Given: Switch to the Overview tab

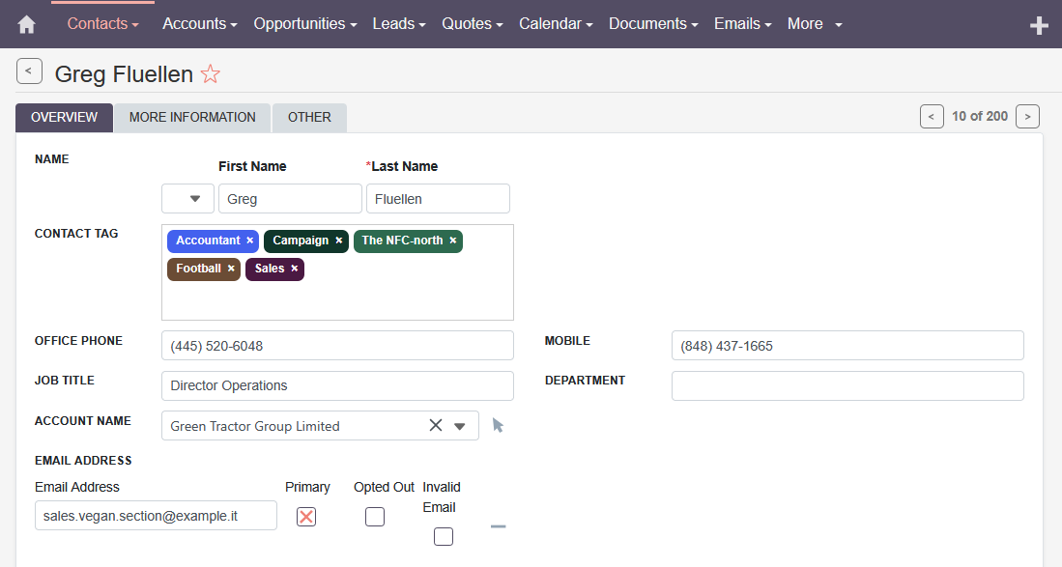Looking at the screenshot, I should (65, 118).
